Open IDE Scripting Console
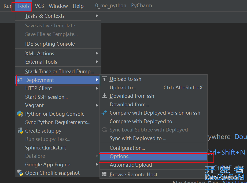 coord(58,44)
